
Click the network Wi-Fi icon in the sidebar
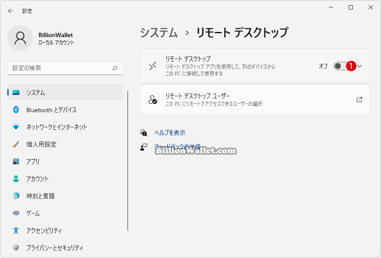[x=16, y=127]
